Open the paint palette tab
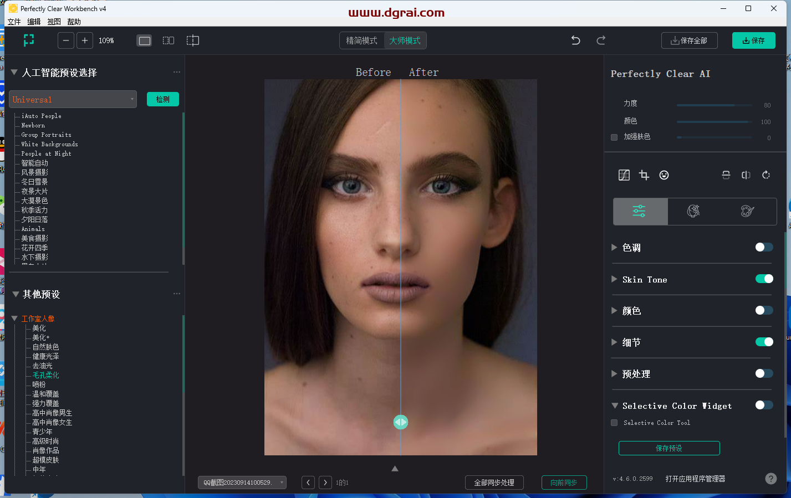Screen dimensions: 791x498 pos(747,211)
